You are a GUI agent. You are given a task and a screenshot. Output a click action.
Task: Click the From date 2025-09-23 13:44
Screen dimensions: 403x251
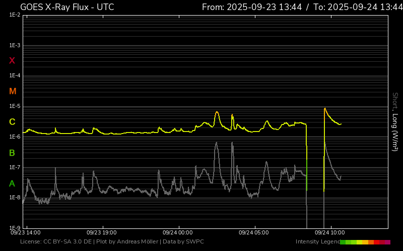[252, 7]
